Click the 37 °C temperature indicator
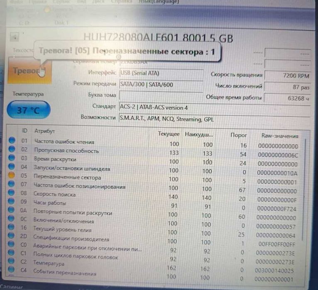Image resolution: width=318 pixels, height=290 pixels. [29, 110]
